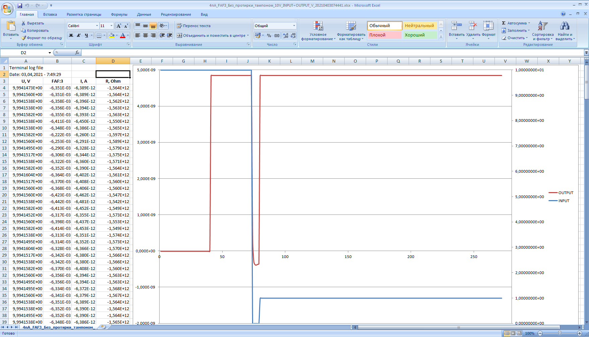589x337 pixels.
Task: Open text orientation options
Action: click(x=163, y=26)
